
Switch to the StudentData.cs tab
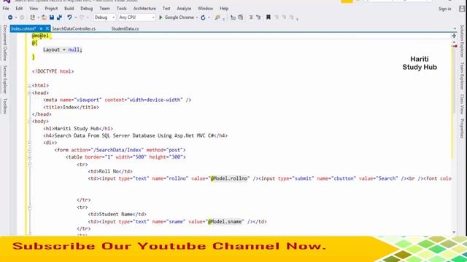[125, 29]
